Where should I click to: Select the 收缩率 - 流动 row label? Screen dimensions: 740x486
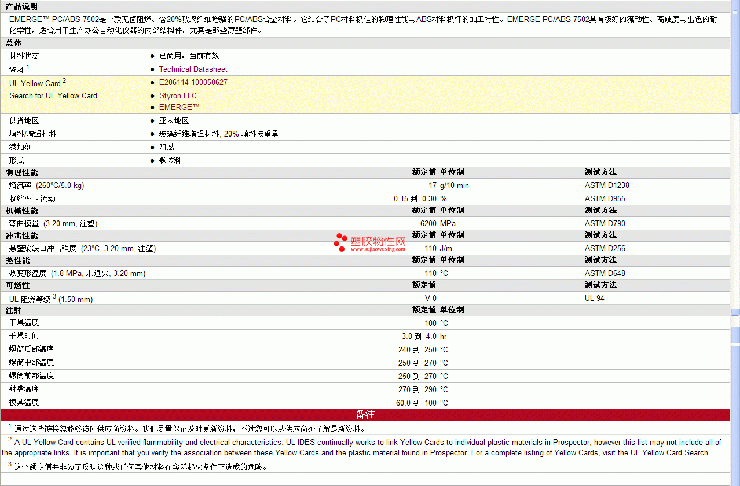tap(32, 199)
